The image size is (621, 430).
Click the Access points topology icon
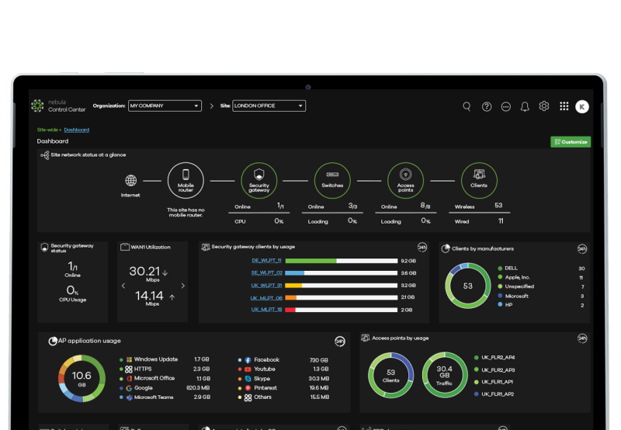click(405, 180)
